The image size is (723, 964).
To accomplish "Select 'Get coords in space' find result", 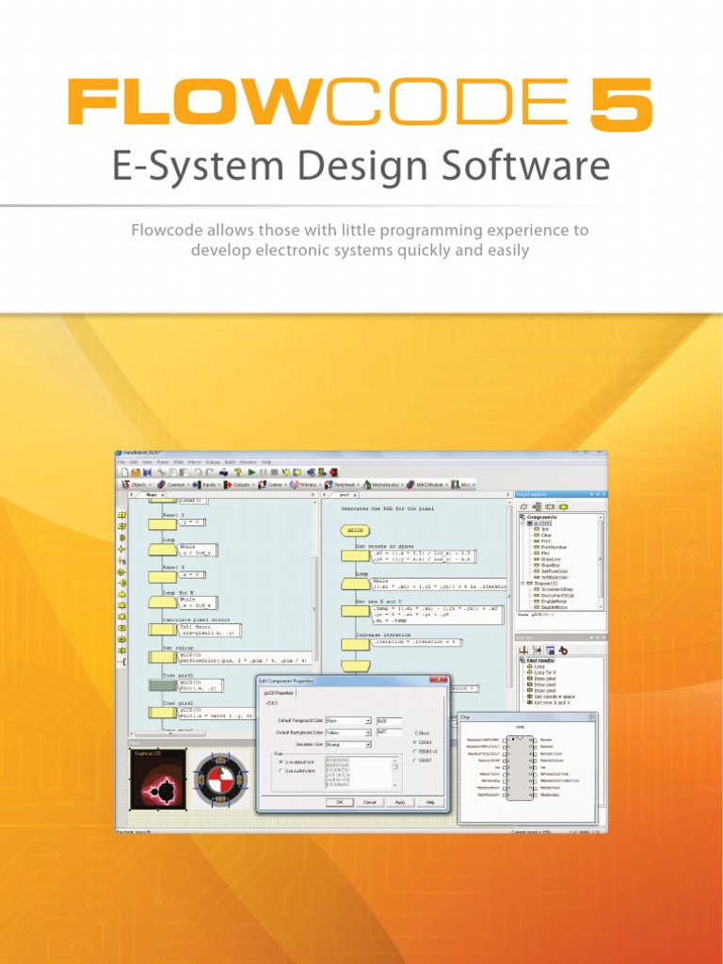I will click(554, 697).
